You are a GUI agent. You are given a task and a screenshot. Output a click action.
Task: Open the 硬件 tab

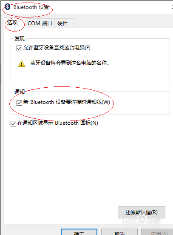[64, 23]
